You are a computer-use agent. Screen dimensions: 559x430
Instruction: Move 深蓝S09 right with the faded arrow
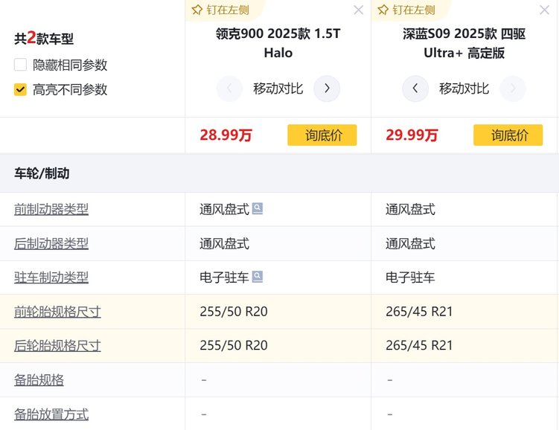(513, 89)
